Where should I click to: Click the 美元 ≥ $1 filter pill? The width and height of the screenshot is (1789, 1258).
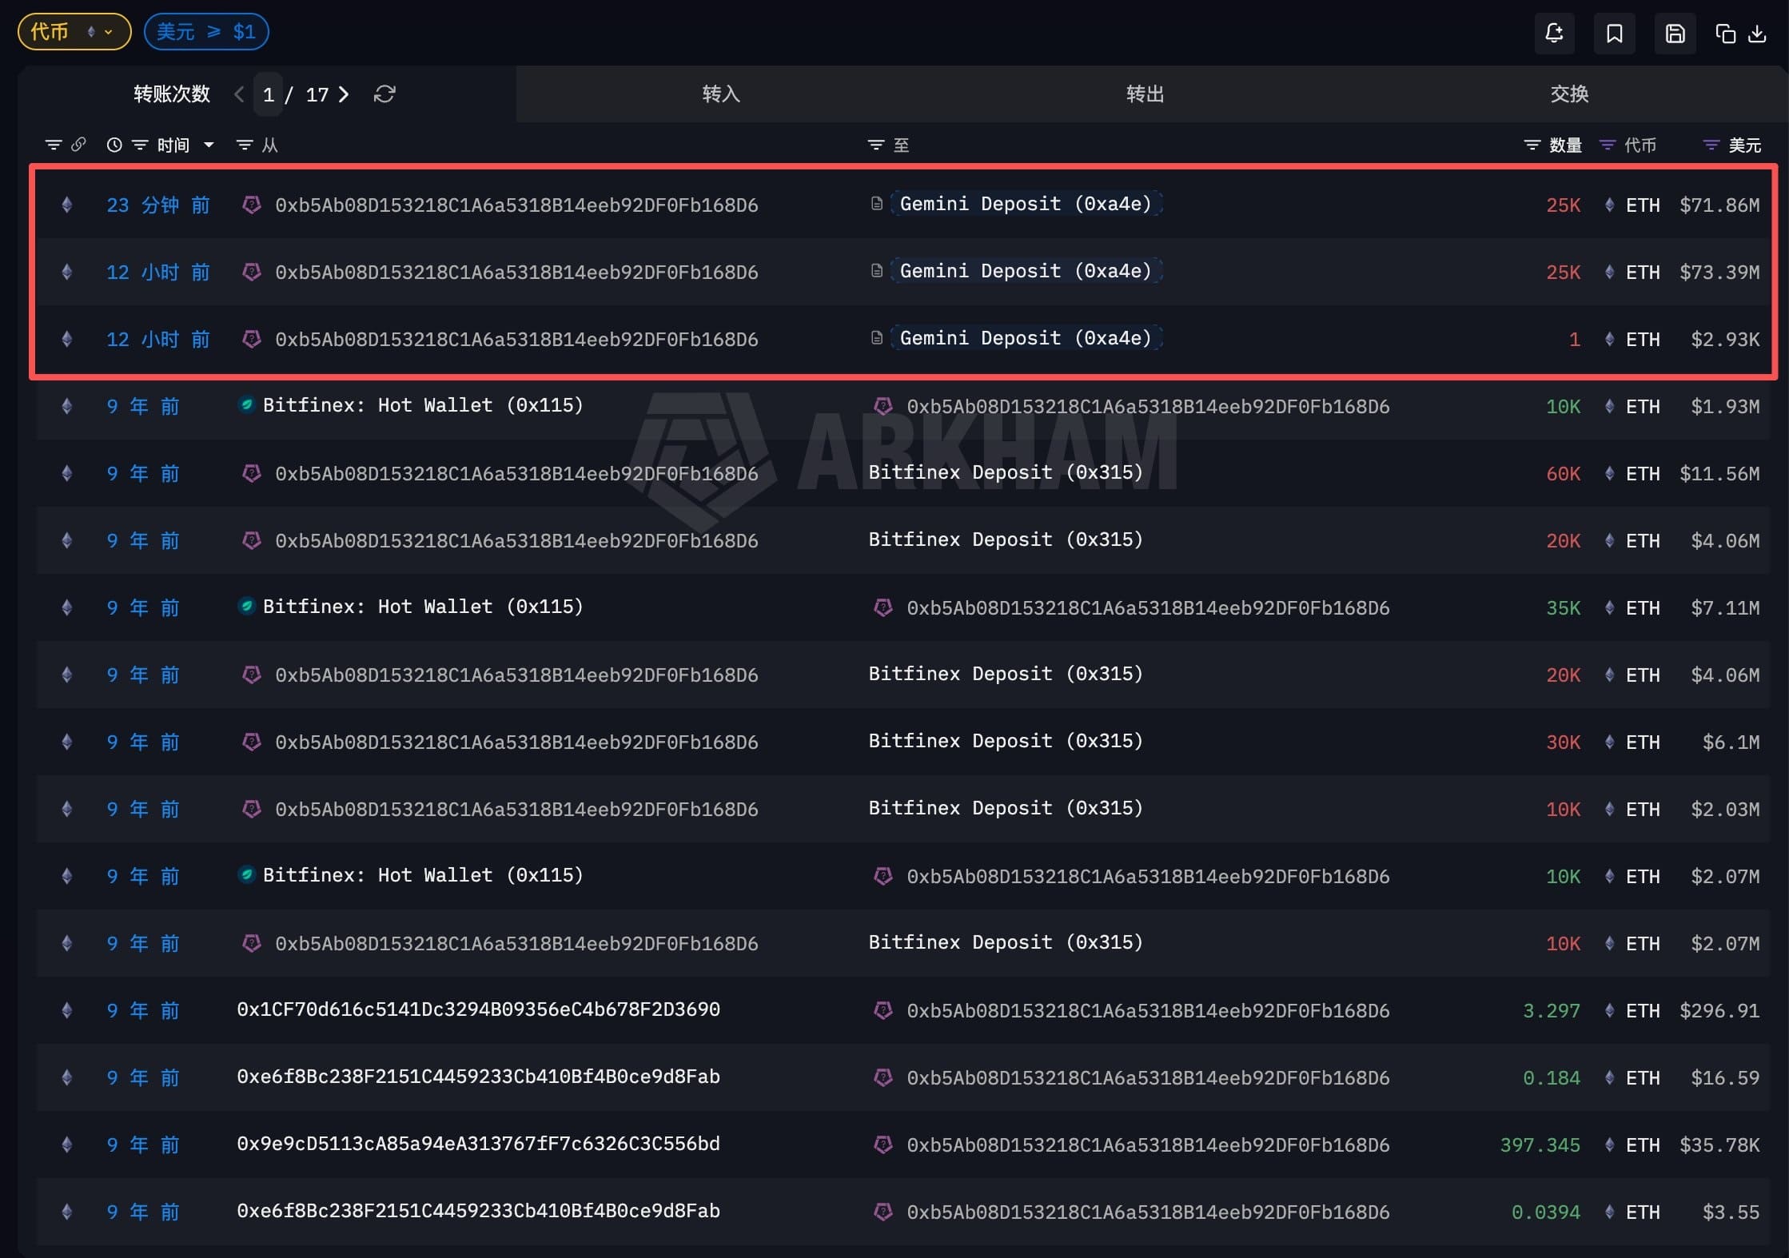(206, 32)
